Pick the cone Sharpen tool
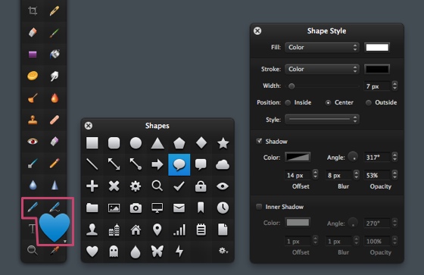Screen dimensions: 424x275 coord(55,185)
